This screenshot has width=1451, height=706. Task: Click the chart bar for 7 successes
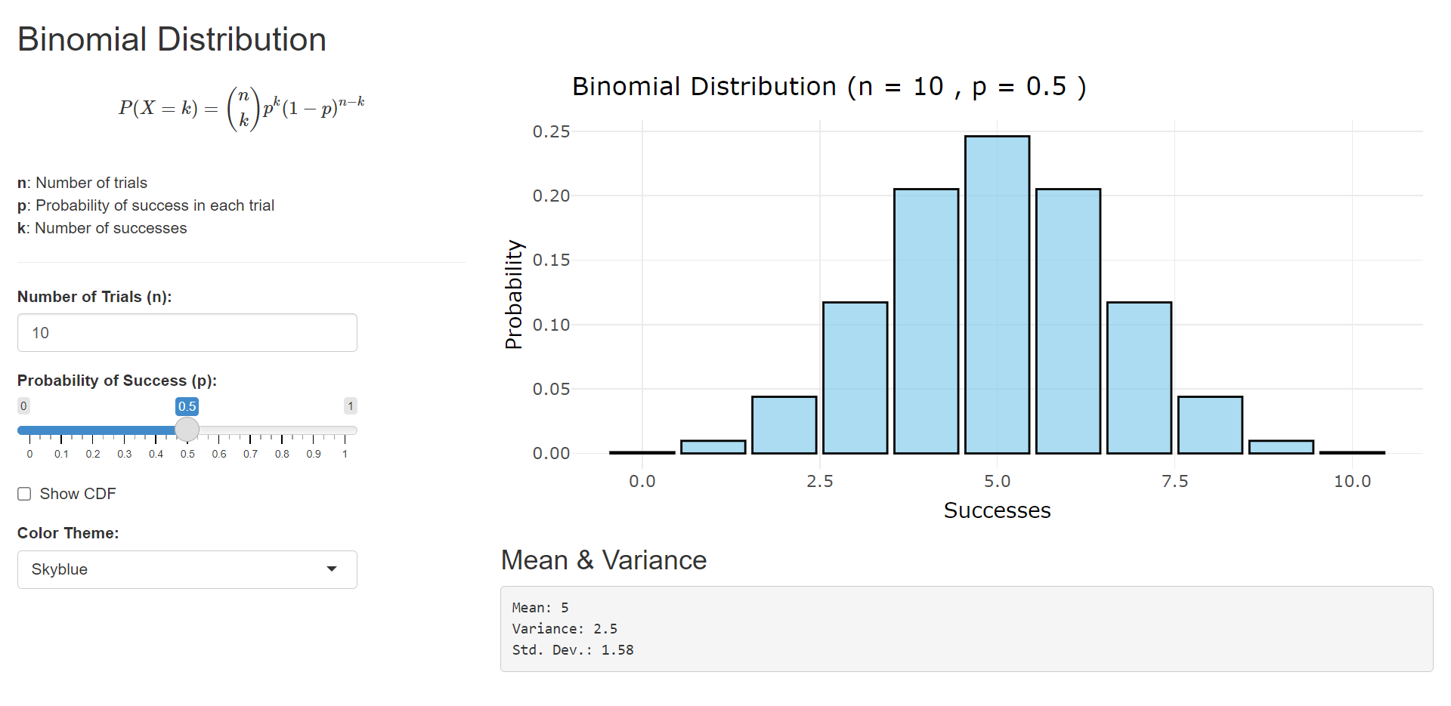pyautogui.click(x=1139, y=378)
